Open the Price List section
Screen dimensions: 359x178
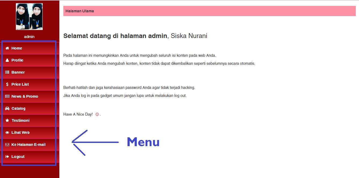point(20,84)
